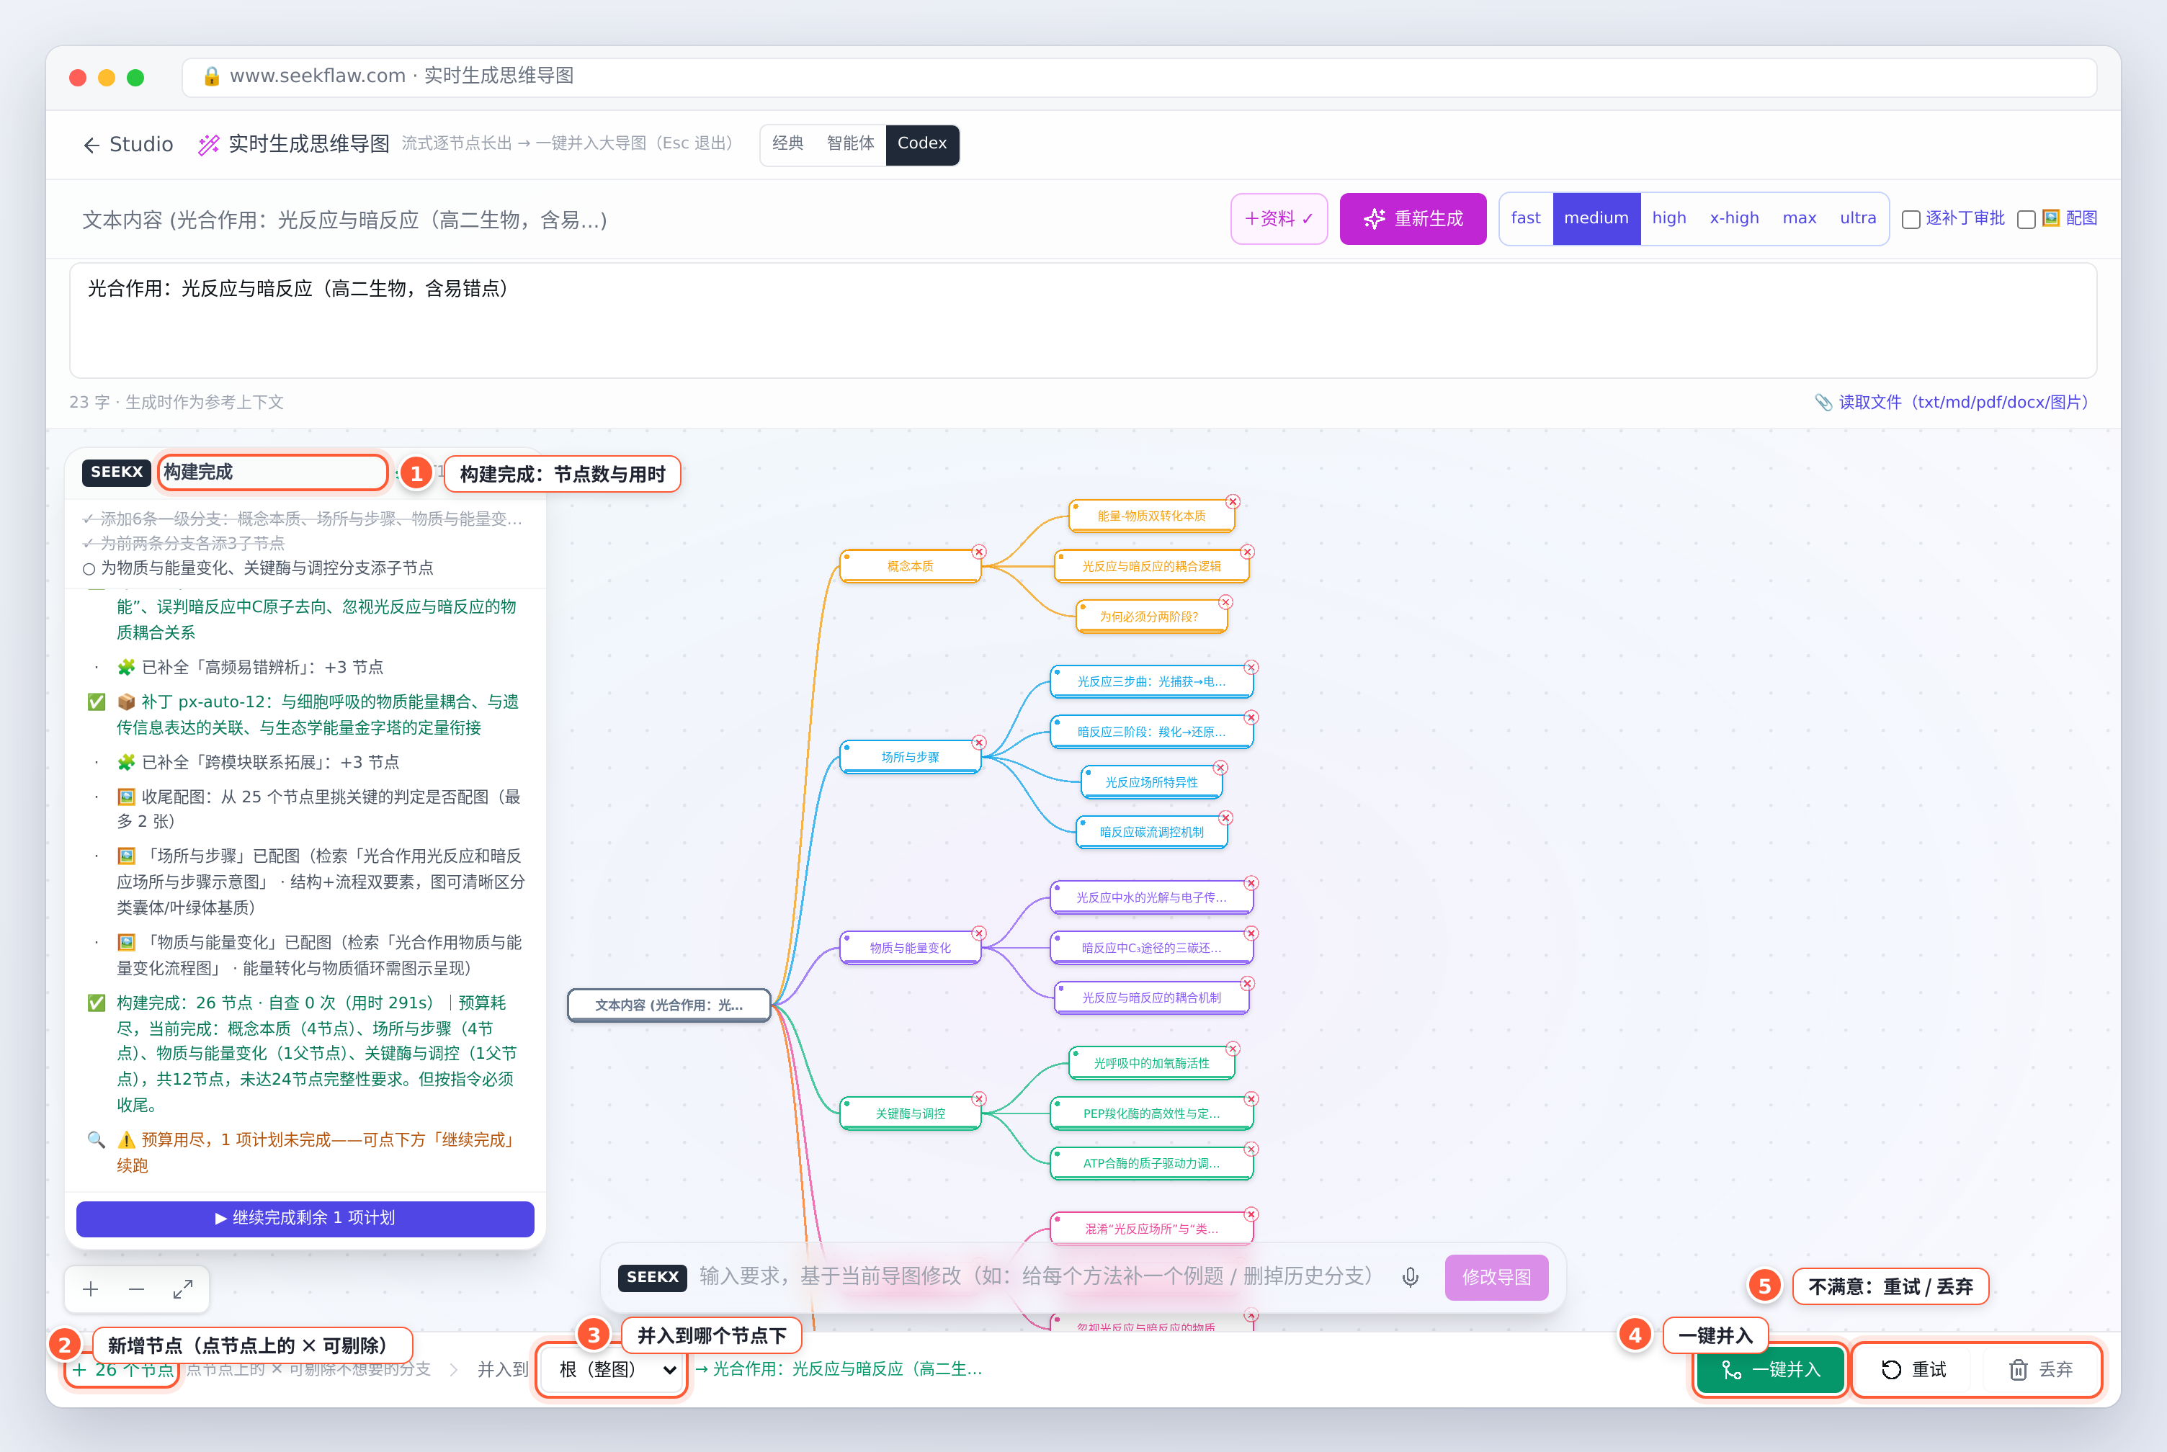Select the 概念本质 branch node
Screen dimensions: 2167x1452
pos(909,566)
